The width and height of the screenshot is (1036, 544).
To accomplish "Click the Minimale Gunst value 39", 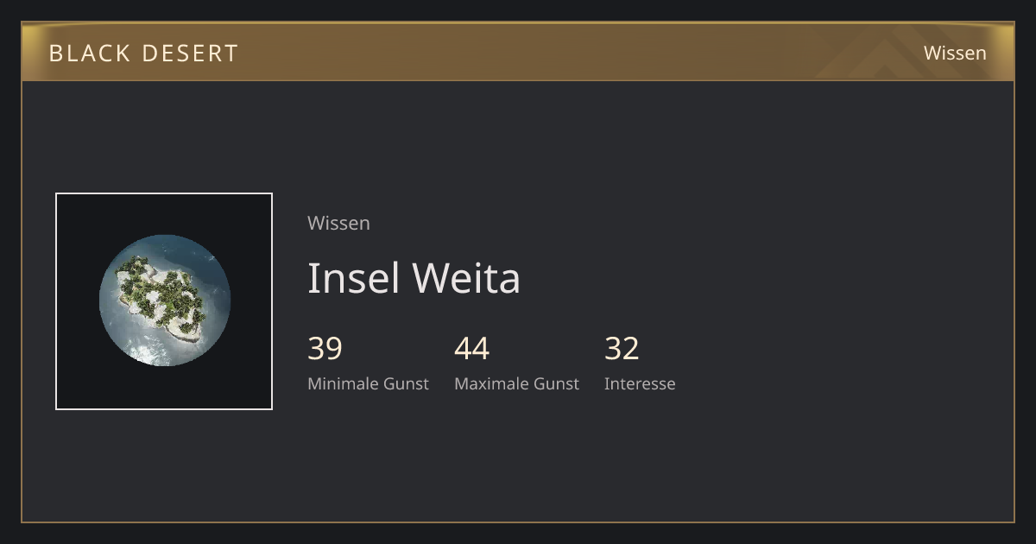I will (325, 348).
